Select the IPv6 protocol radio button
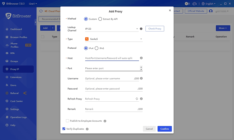This screenshot has height=140, width=234. [x=96, y=48]
